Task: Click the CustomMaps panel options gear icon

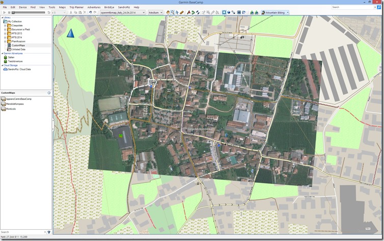Action: point(49,93)
